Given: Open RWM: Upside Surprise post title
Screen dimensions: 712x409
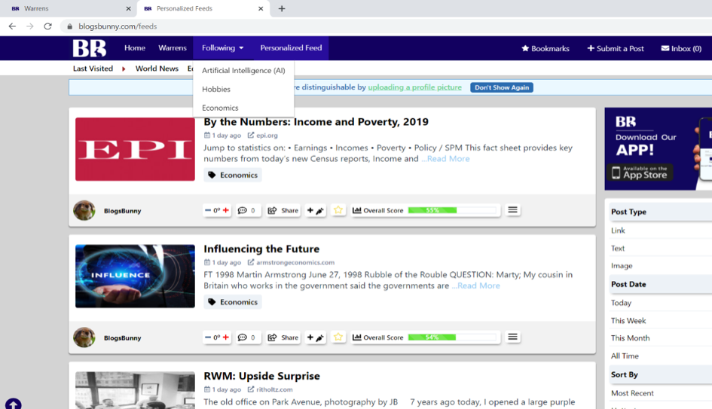Looking at the screenshot, I should tap(261, 376).
